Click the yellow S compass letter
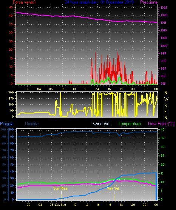Image resolution: width=176 pixels, height=210 pixels. point(165,106)
